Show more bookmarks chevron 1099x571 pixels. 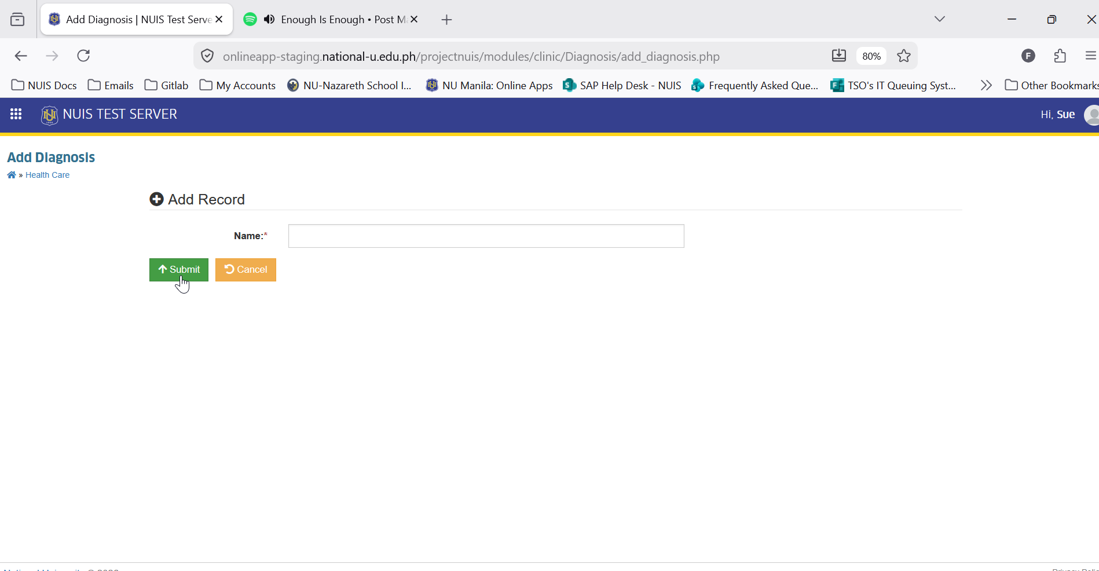pos(986,85)
